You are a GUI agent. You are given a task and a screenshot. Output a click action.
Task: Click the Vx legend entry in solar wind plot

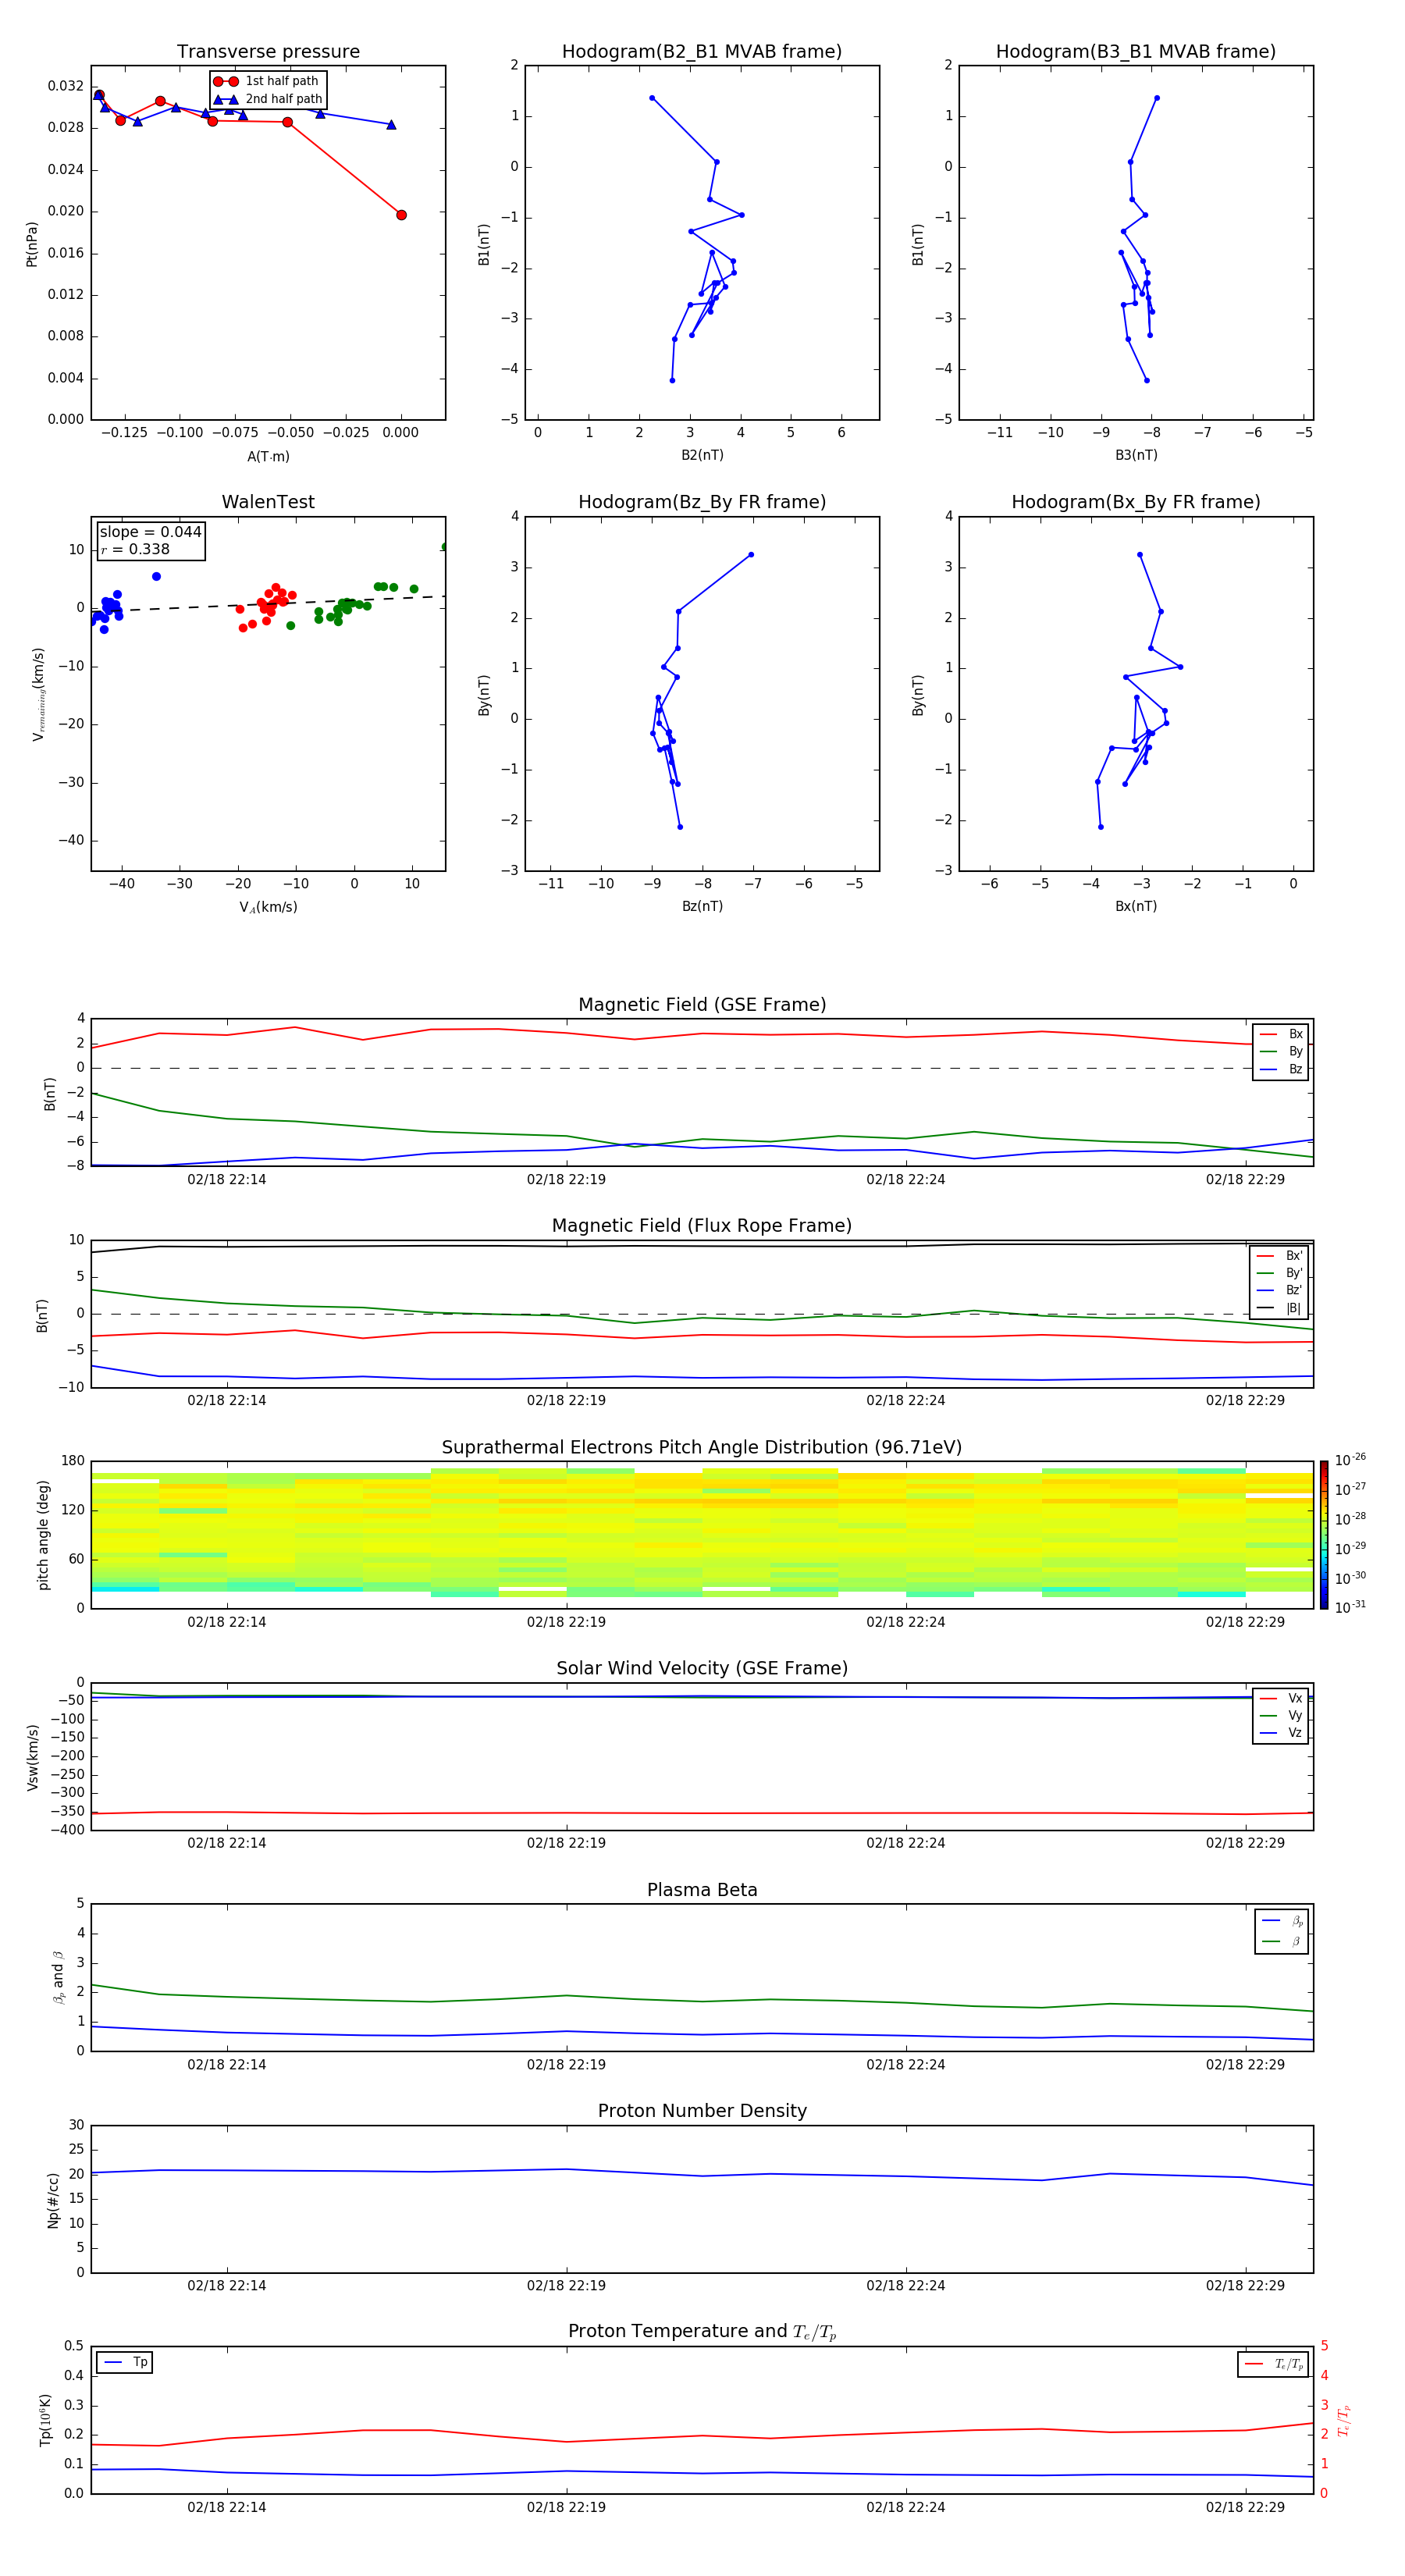pos(1281,1698)
